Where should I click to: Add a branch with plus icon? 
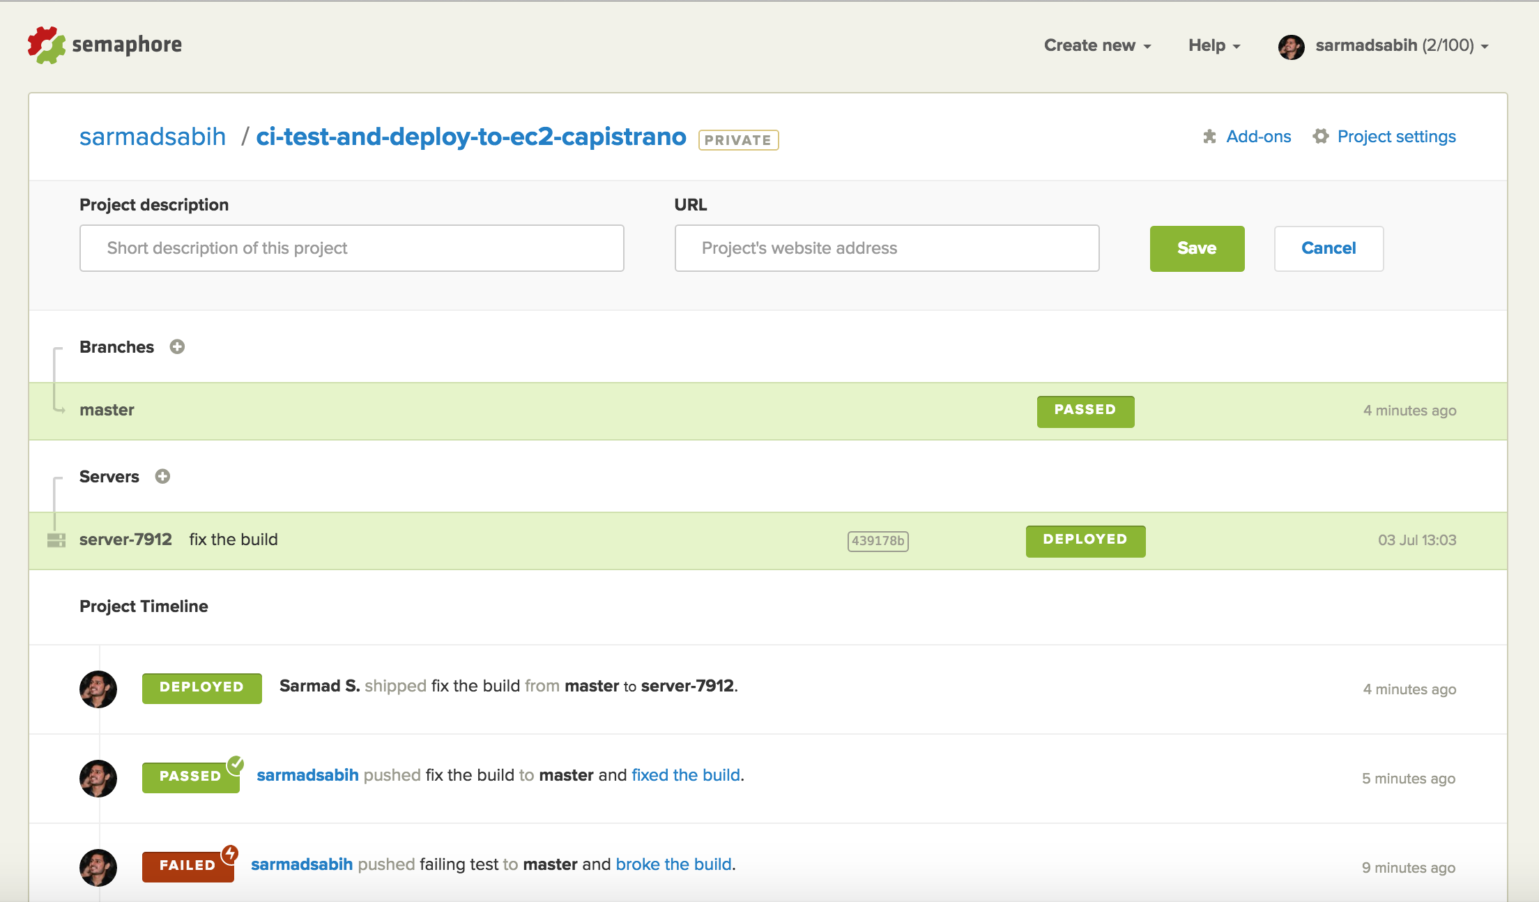tap(177, 346)
